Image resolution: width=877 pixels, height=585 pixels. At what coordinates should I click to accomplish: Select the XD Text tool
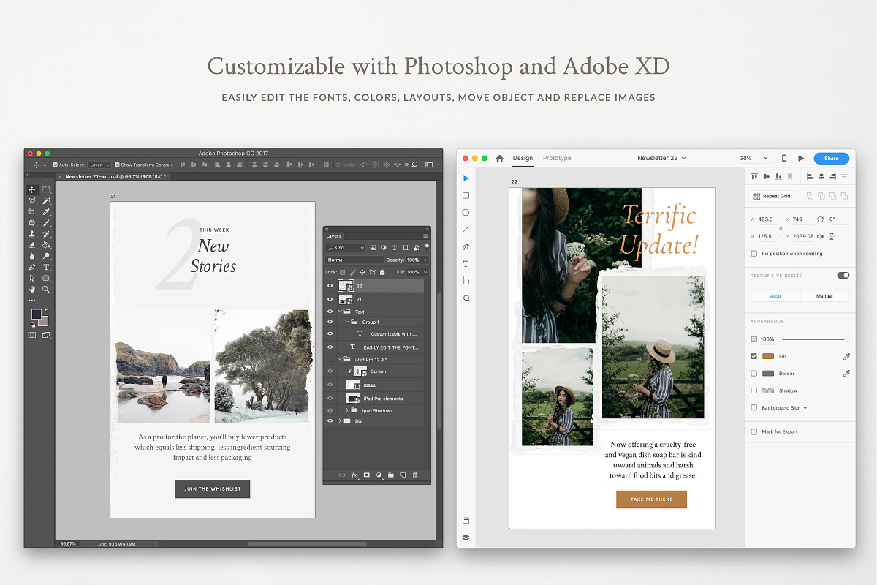(x=466, y=264)
